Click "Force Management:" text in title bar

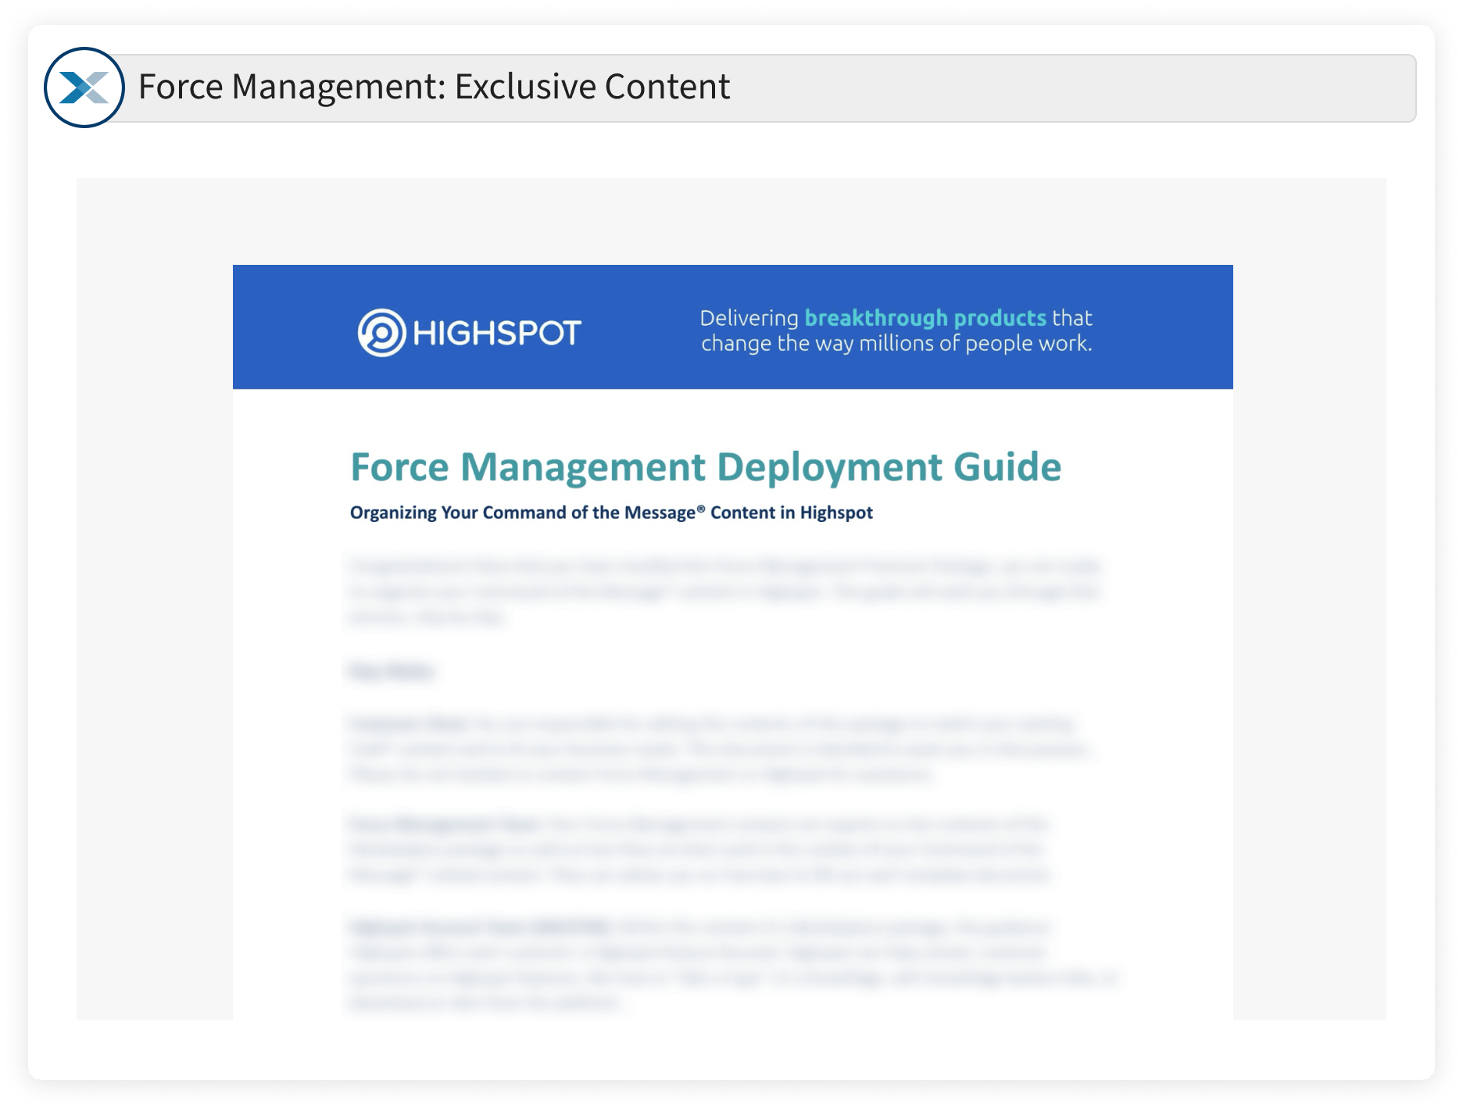pos(291,87)
